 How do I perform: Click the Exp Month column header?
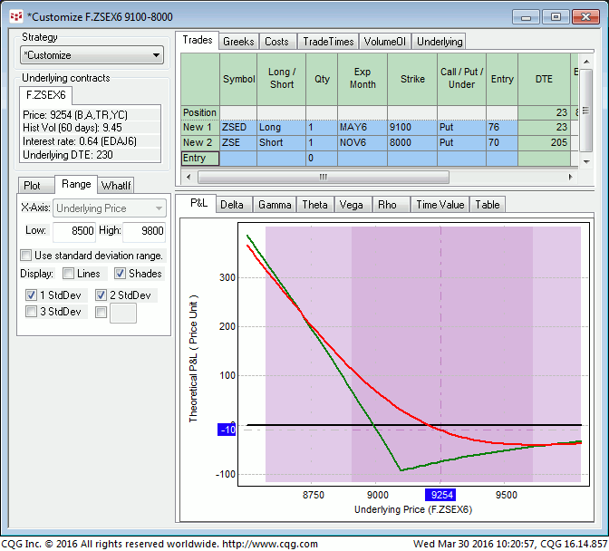point(362,79)
